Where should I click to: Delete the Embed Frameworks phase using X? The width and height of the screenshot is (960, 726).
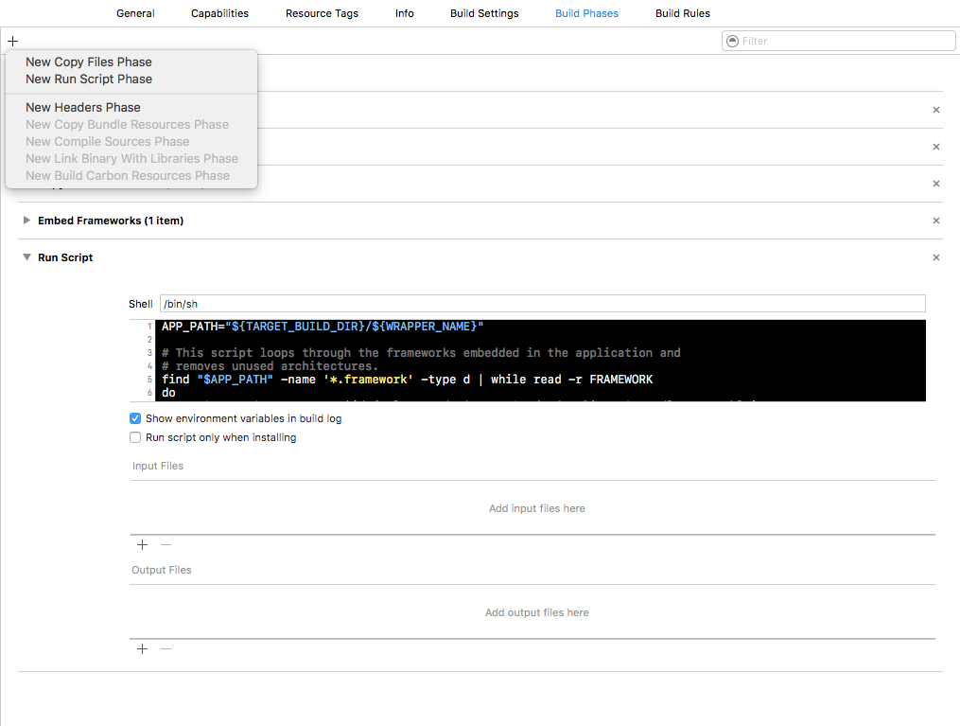click(x=935, y=221)
